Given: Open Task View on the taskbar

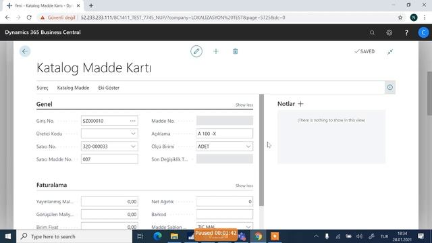Looking at the screenshot, I should [x=140, y=236].
